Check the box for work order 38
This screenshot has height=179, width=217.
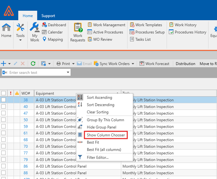click(3, 100)
